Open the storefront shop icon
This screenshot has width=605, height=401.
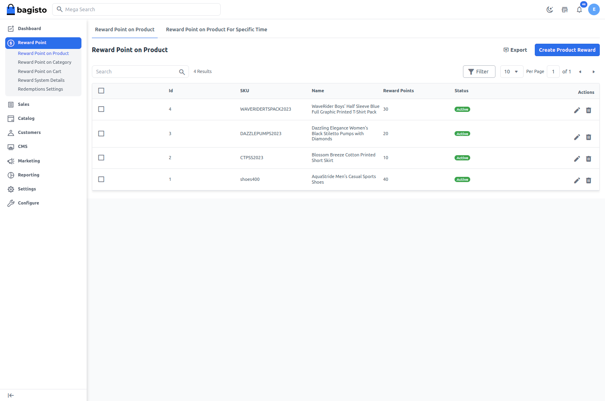point(564,10)
